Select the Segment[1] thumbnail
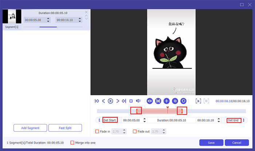 tap(12, 16)
